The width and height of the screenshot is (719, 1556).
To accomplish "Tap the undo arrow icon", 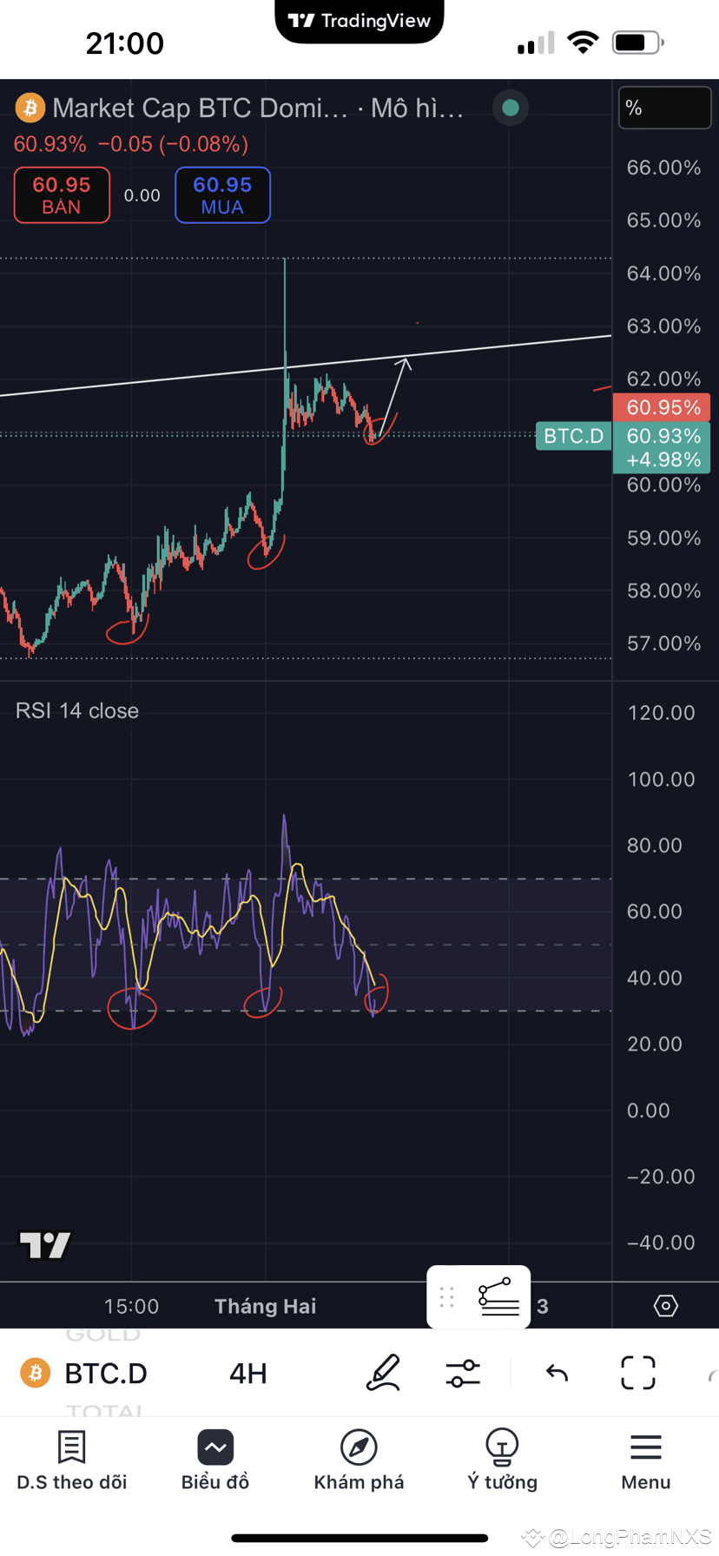I will [557, 1373].
